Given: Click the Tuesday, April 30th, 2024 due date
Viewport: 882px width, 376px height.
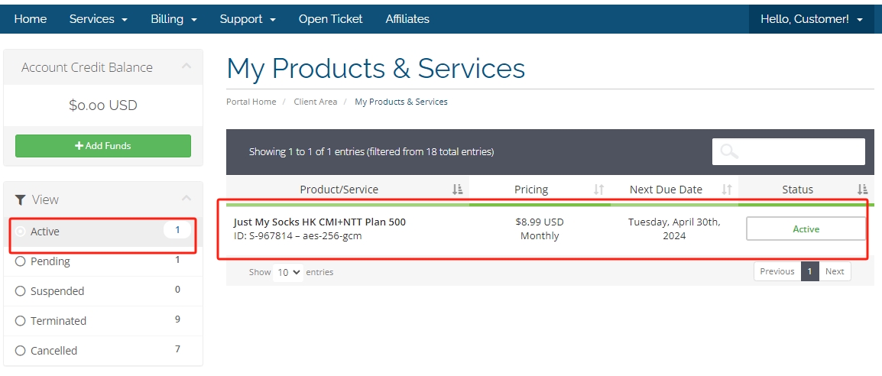Looking at the screenshot, I should [x=674, y=229].
